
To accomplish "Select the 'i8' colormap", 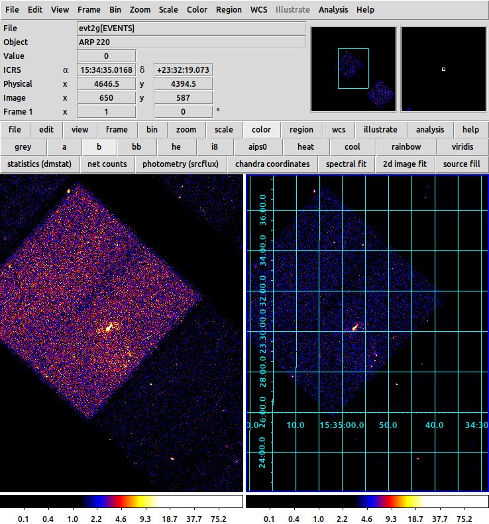I will tap(215, 147).
